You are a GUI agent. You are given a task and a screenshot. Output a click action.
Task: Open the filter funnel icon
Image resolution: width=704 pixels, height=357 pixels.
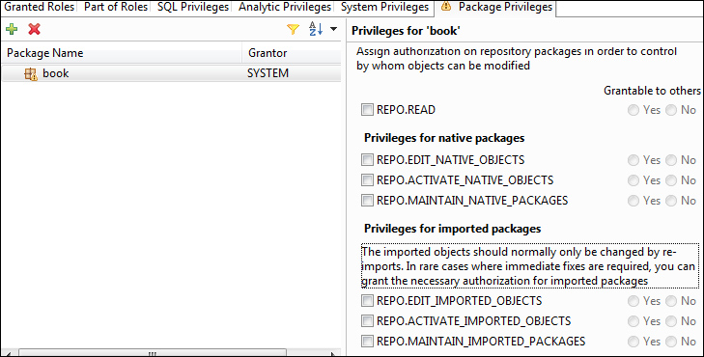point(293,30)
